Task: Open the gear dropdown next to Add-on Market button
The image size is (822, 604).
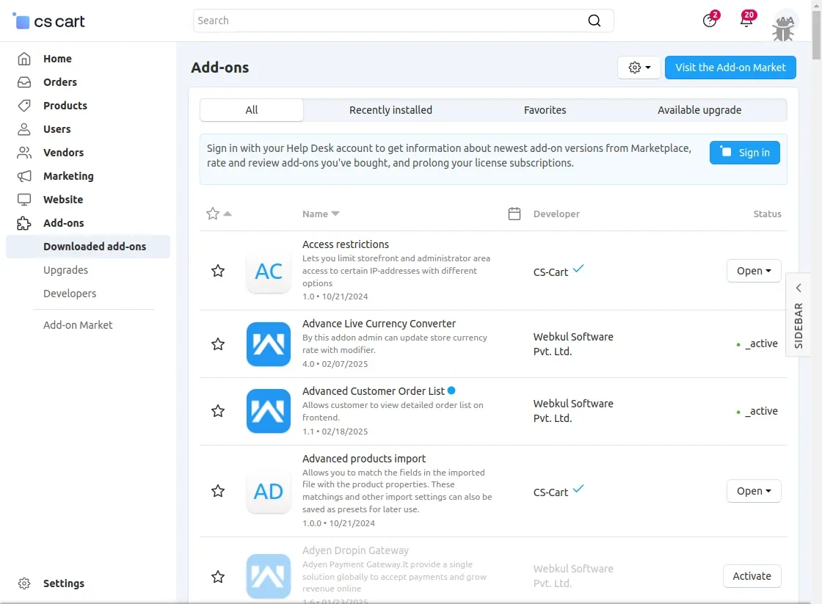Action: [639, 68]
